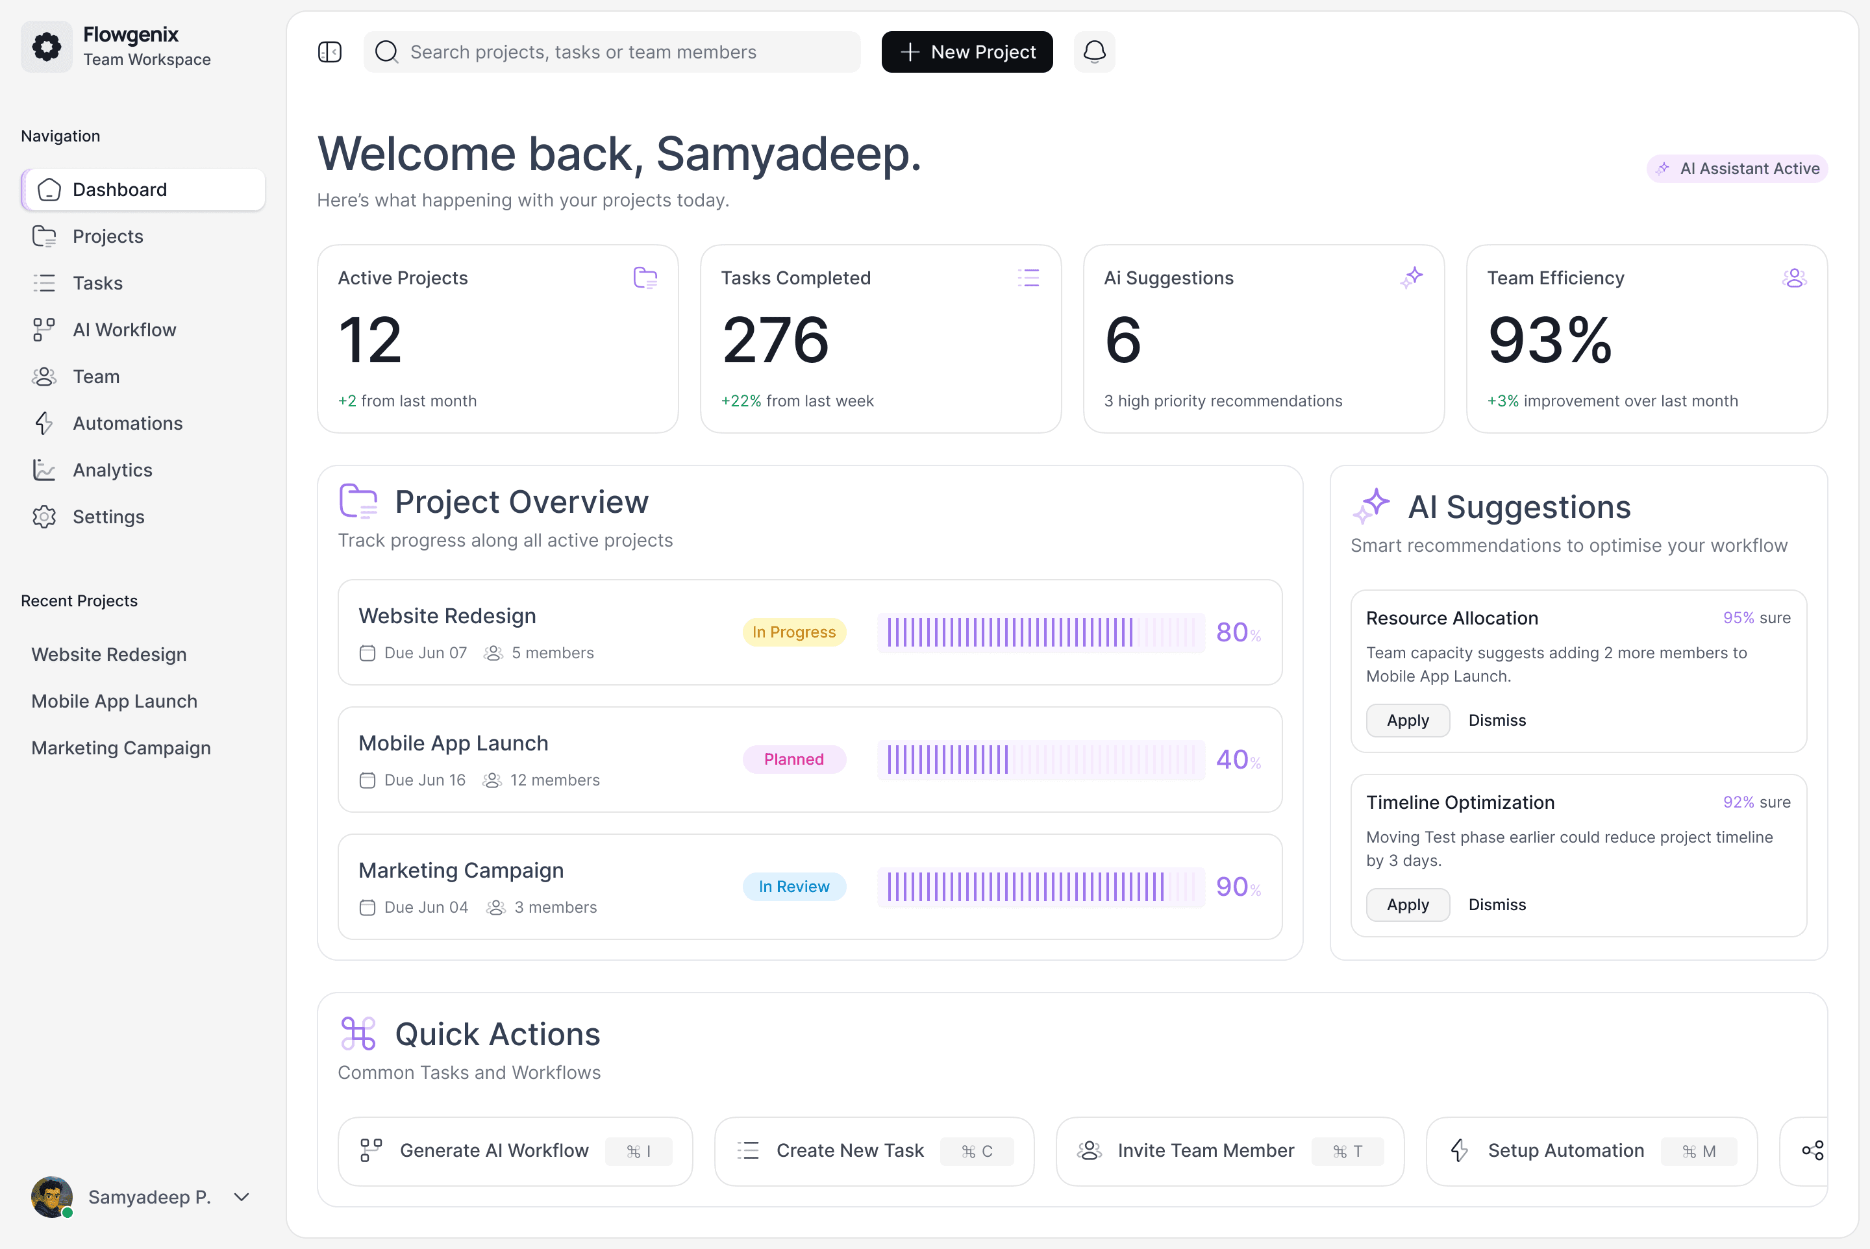Click the Generate AI Workflow quick action

(516, 1151)
